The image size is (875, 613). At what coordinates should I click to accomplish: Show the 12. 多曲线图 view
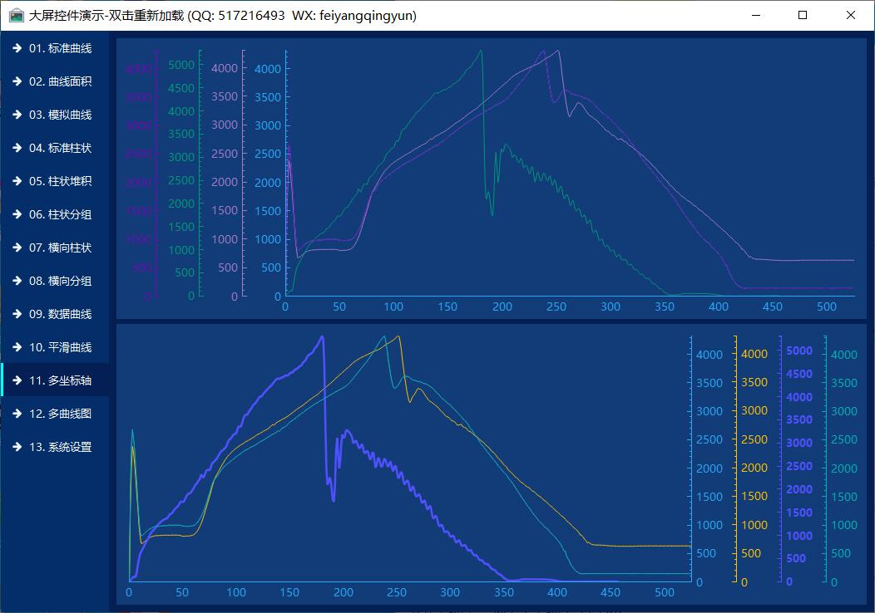[60, 414]
